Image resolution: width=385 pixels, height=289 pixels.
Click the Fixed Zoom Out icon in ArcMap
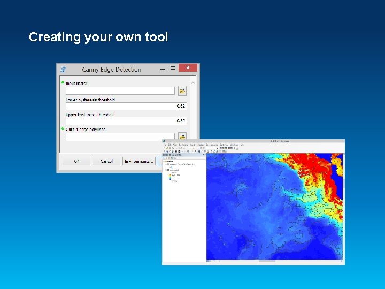179,151
